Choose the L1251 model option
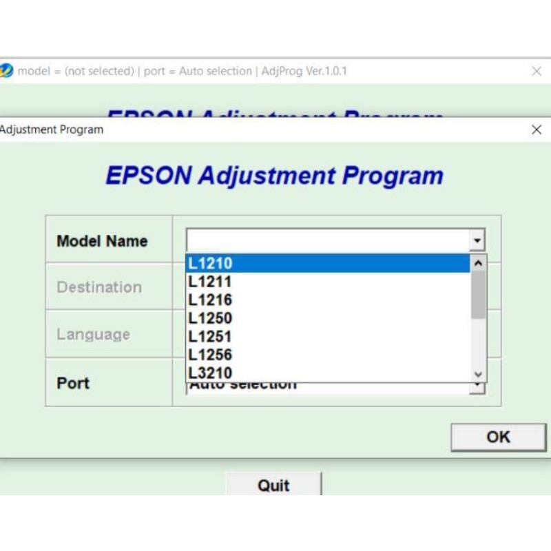 pos(328,336)
